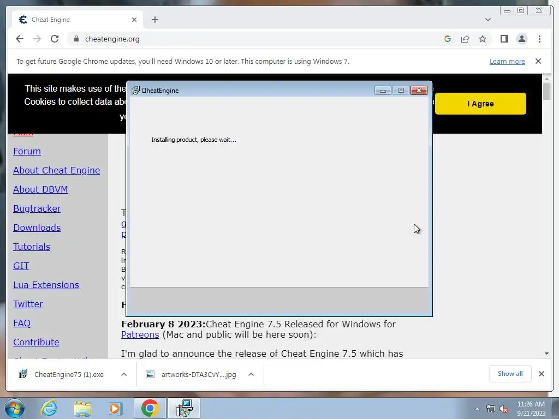This screenshot has height=419, width=559.
Task: Open Windows Media Player taskbar icon
Action: 115,408
